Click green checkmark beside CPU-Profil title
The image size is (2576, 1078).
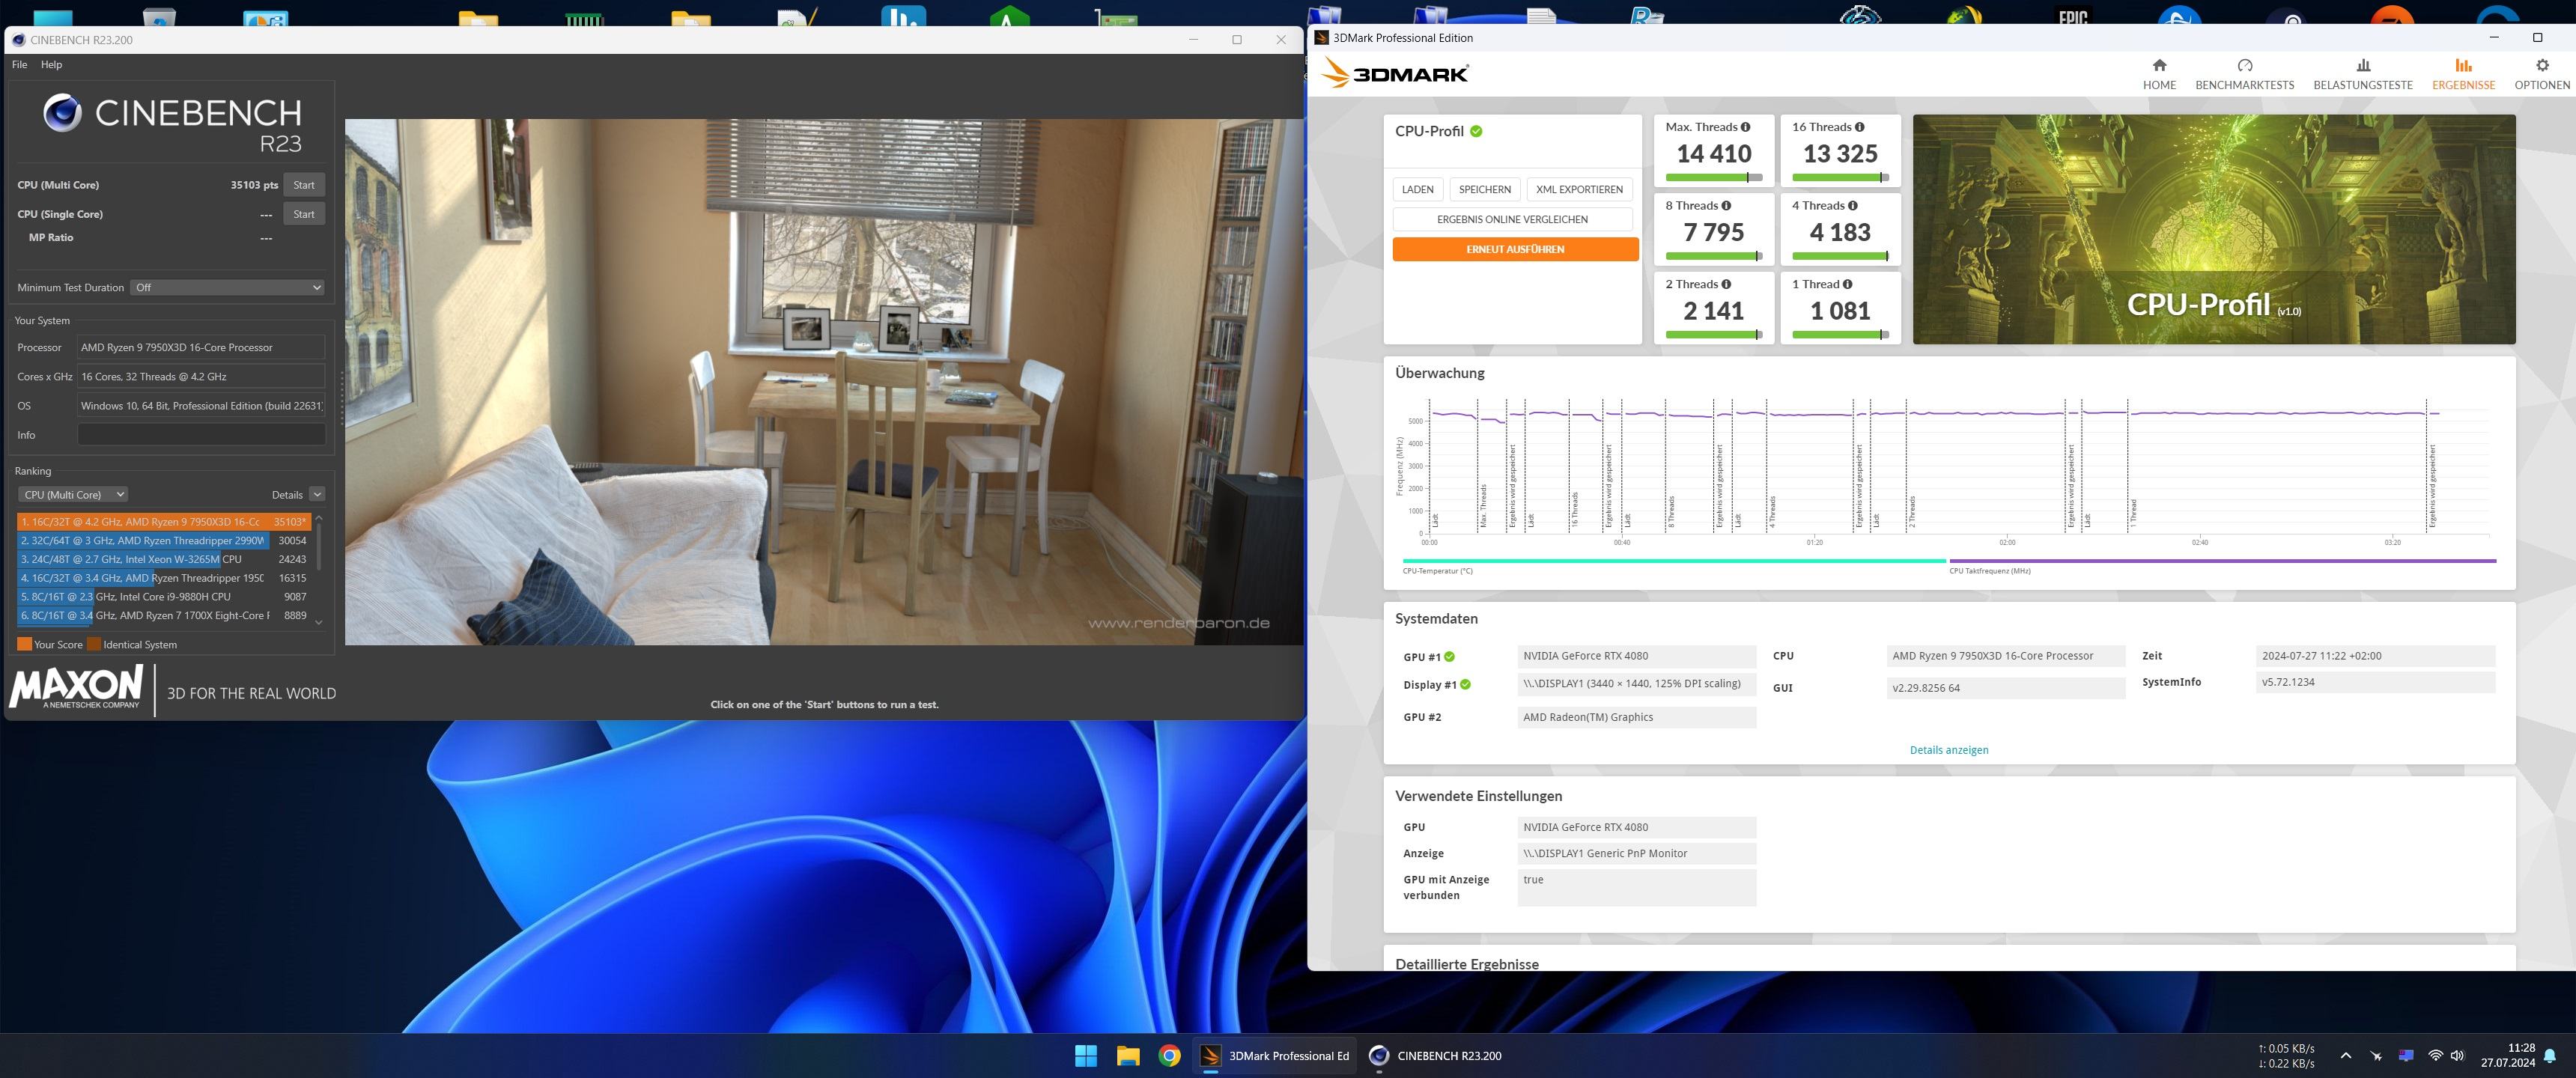[x=1476, y=131]
